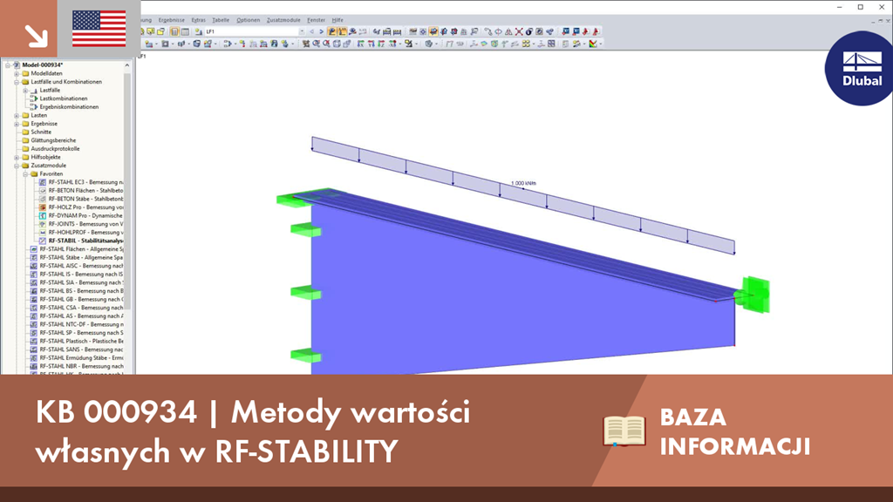Screen dimensions: 893x502
Task: Select the Ausdruckprotokolle folder
Action: (x=55, y=148)
